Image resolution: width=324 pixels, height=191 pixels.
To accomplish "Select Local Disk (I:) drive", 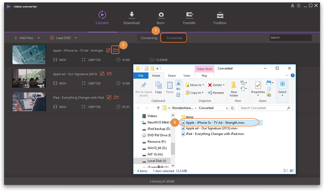I will click(152, 161).
